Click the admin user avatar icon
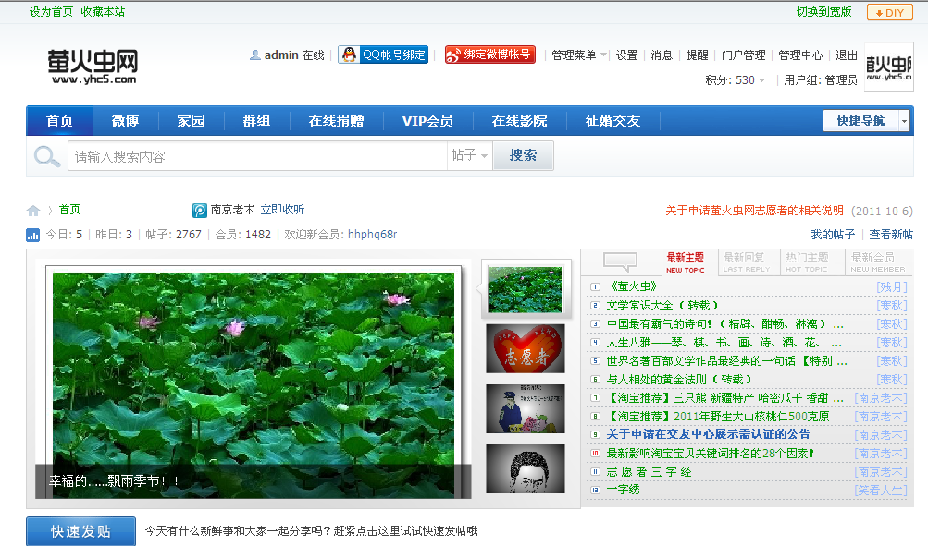 255,55
